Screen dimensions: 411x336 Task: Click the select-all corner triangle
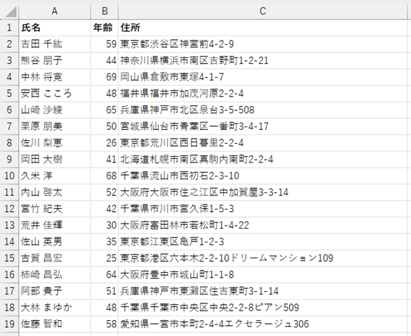point(9,11)
